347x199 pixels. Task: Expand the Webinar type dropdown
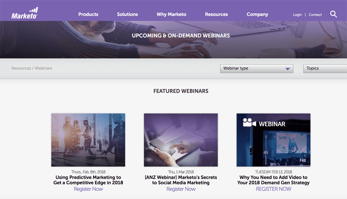[x=257, y=69]
